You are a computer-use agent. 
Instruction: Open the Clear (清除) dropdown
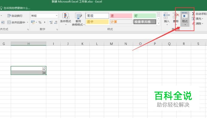(197, 24)
